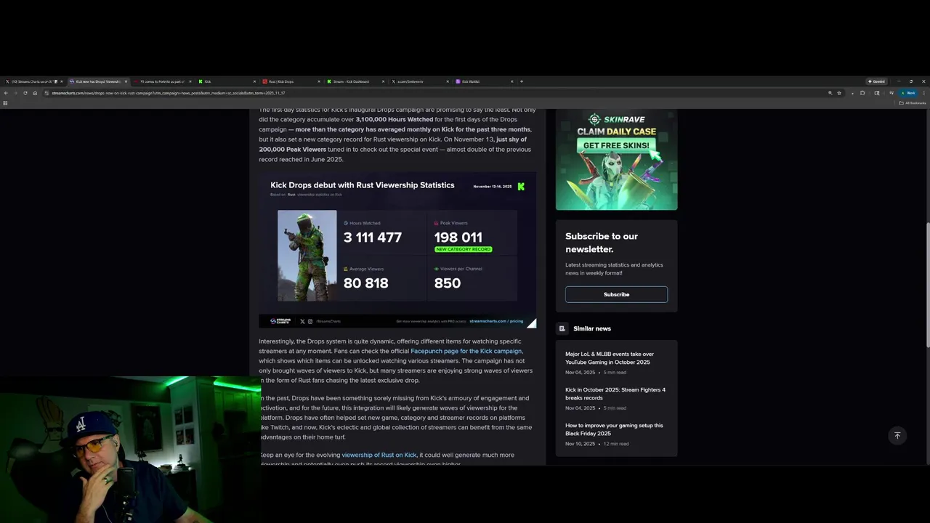Viewport: 930px width, 523px height.
Task: Click the X icon in infographic footer
Action: pos(302,321)
